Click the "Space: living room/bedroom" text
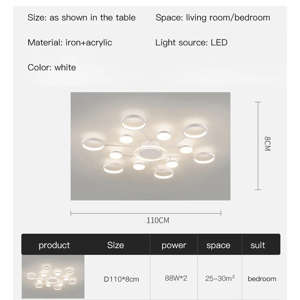The height and width of the screenshot is (300, 300). click(213, 18)
